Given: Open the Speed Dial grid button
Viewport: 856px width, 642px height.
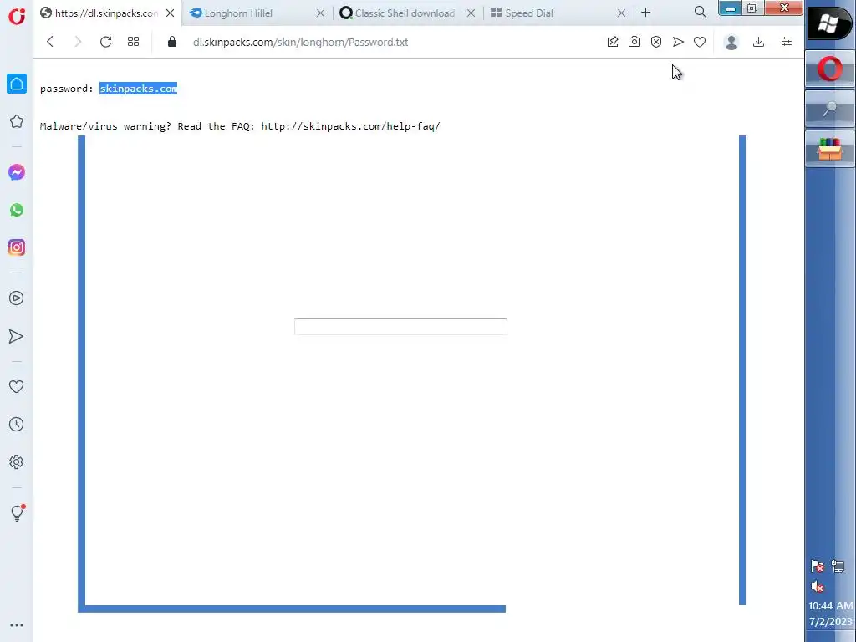Looking at the screenshot, I should click(133, 42).
